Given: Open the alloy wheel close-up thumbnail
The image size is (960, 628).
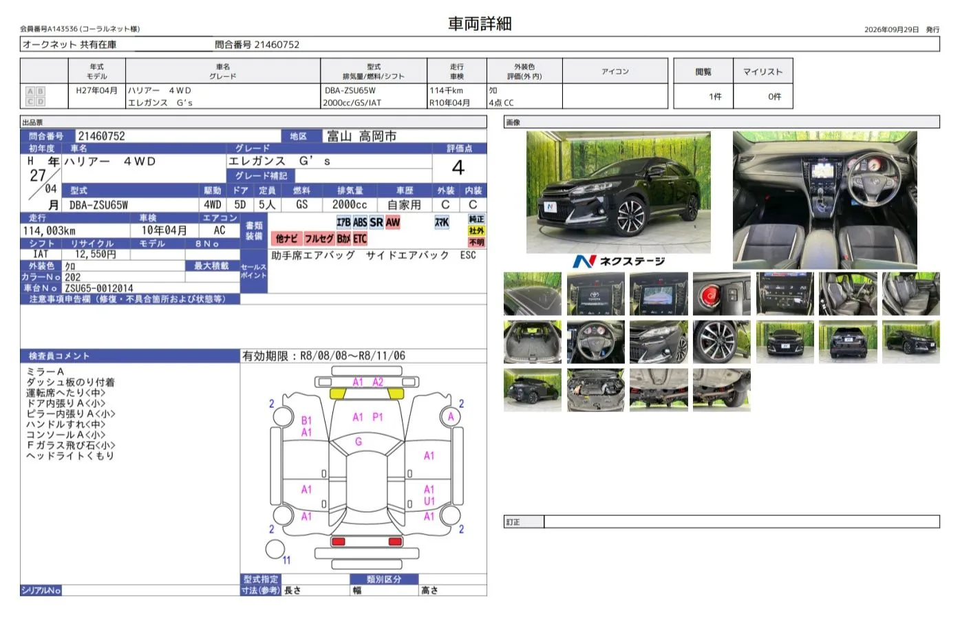Looking at the screenshot, I should tap(721, 342).
